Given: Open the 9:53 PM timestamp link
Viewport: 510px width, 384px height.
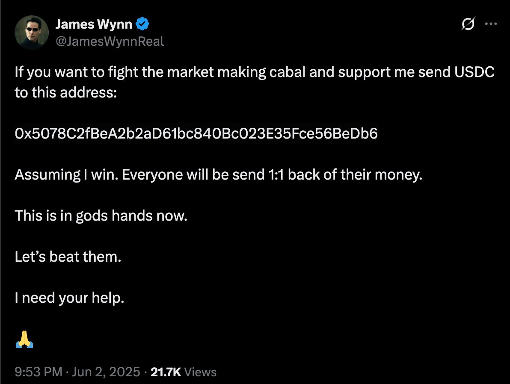Looking at the screenshot, I should pos(39,372).
